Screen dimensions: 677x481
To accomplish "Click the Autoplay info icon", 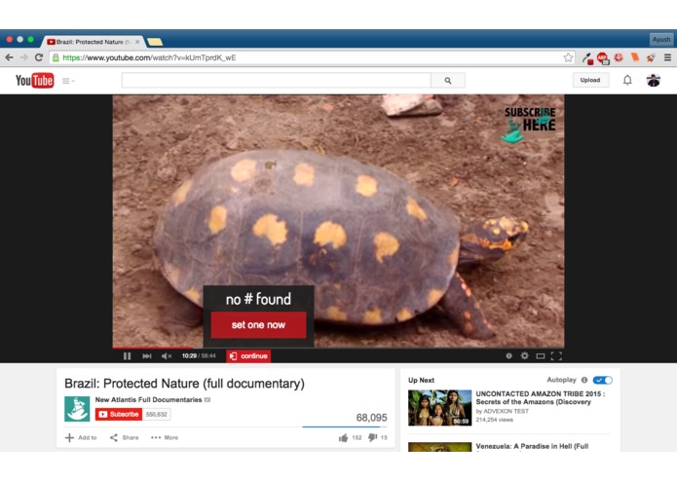I will 584,380.
